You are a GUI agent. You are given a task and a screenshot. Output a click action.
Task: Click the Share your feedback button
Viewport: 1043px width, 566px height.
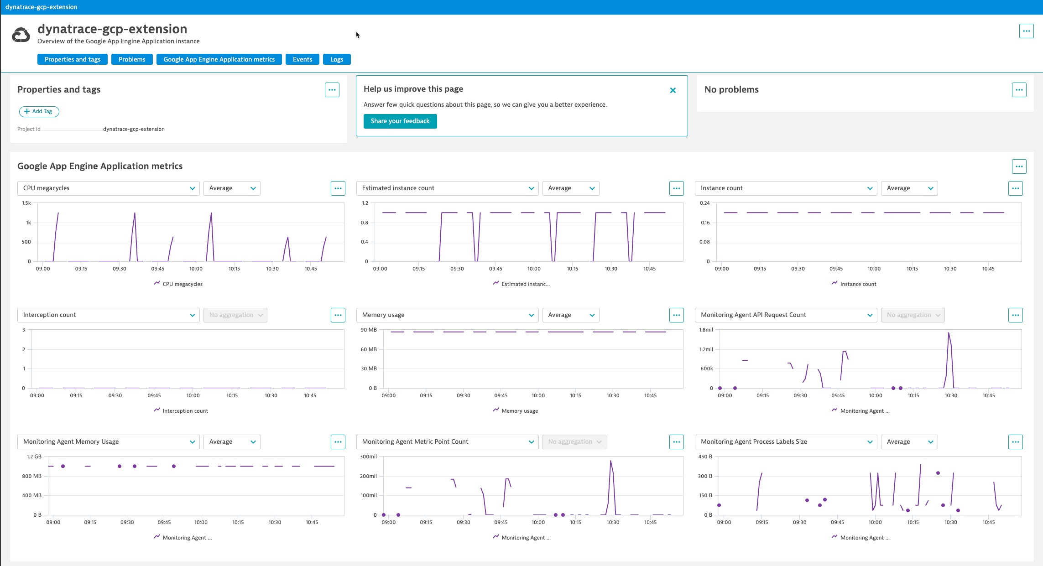[x=400, y=121]
